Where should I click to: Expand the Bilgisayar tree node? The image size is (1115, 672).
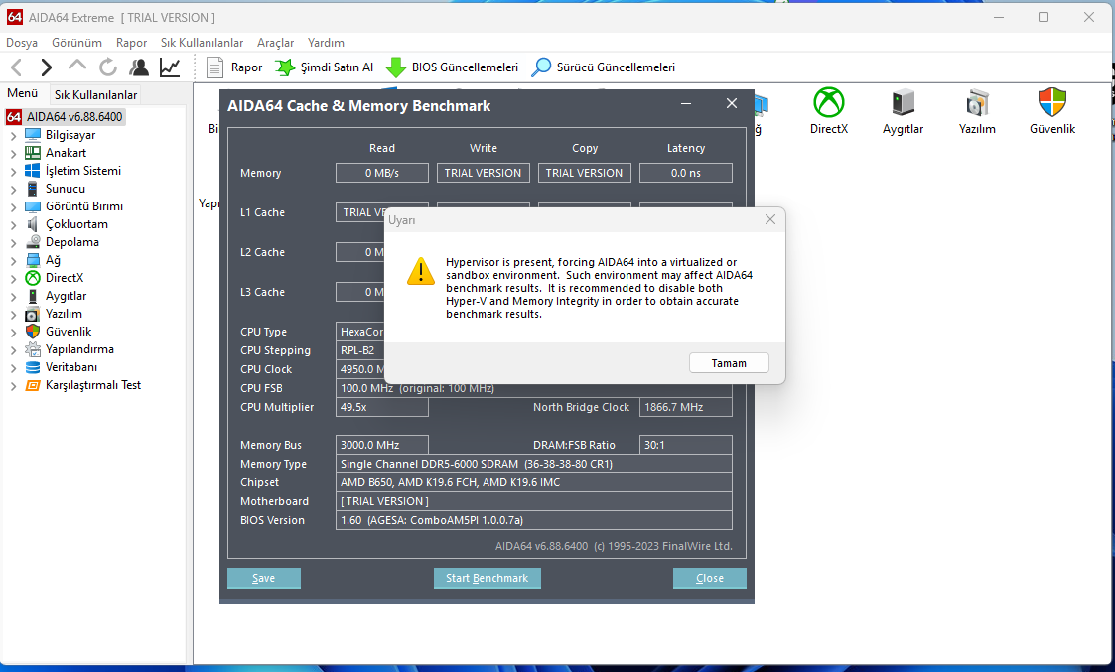[13, 136]
